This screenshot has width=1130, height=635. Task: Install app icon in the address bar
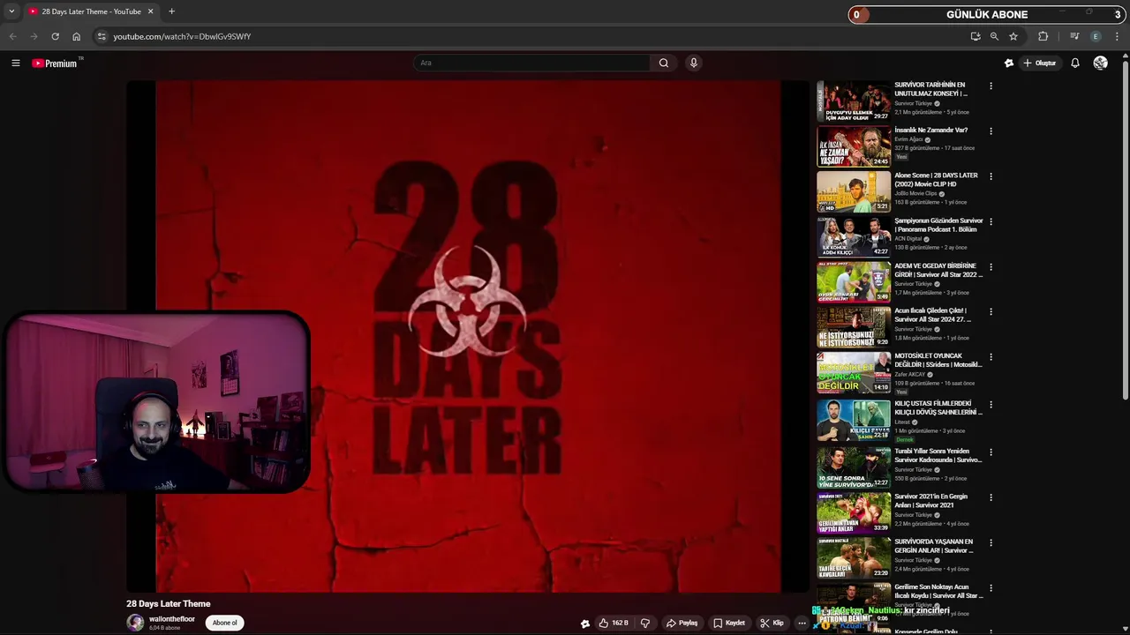pos(975,36)
